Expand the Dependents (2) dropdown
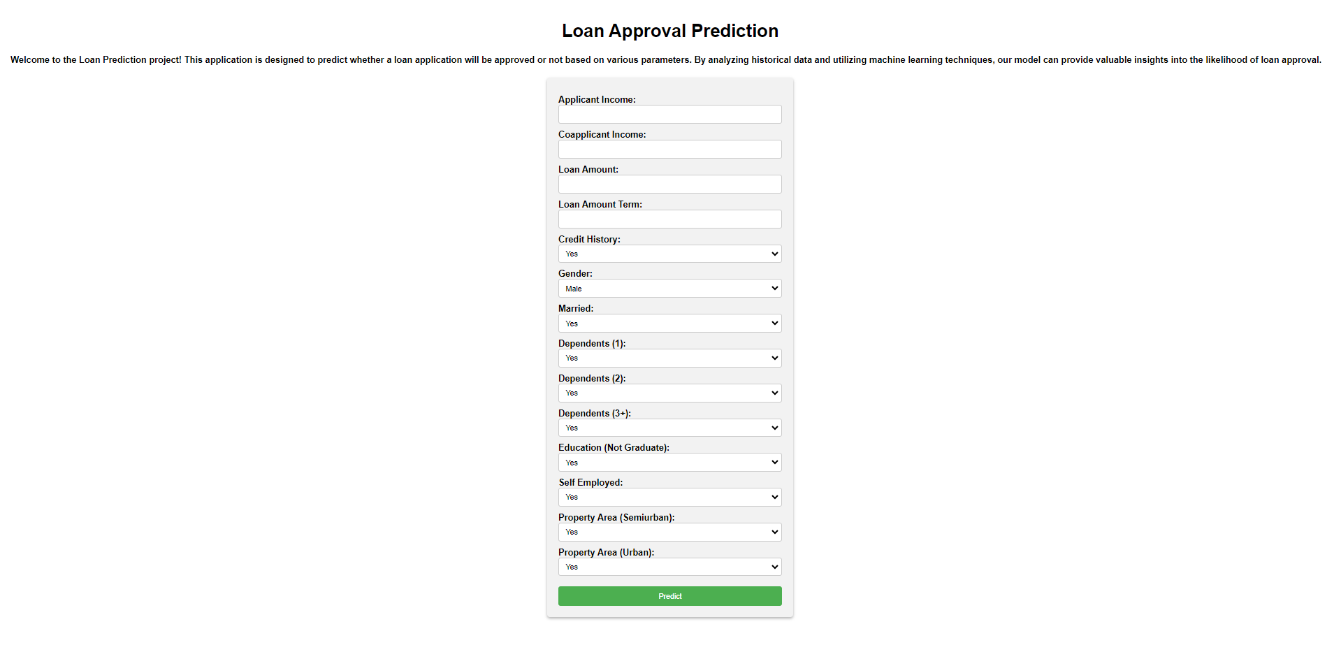The width and height of the screenshot is (1341, 645). click(x=669, y=393)
